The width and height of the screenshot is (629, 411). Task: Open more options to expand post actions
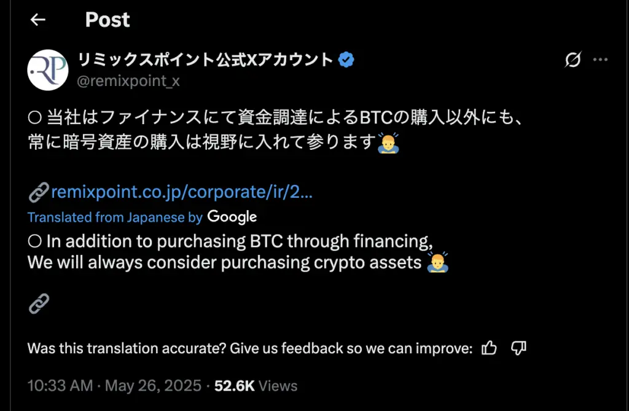601,60
